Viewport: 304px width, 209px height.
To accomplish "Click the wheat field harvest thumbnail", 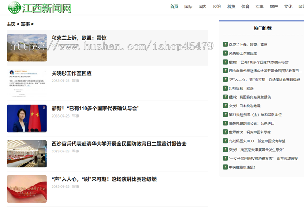I will [27, 48].
